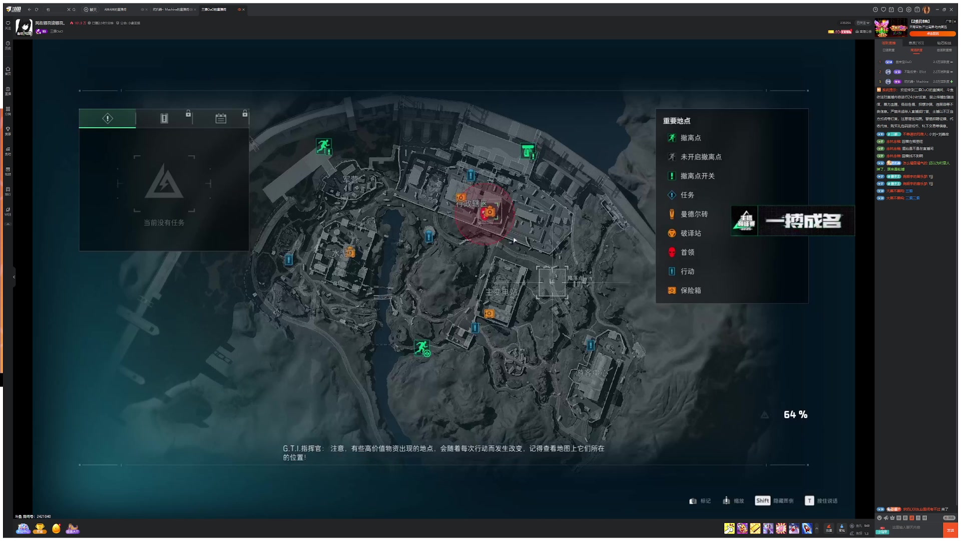The height and width of the screenshot is (541, 961).
Task: Open the calendar check-in icon in title bar
Action: (x=891, y=10)
